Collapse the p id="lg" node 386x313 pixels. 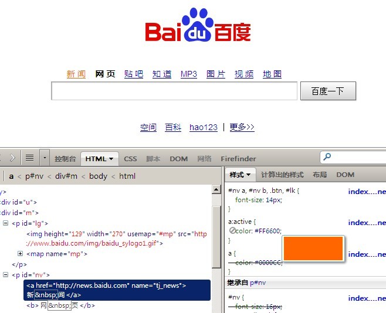point(5,223)
